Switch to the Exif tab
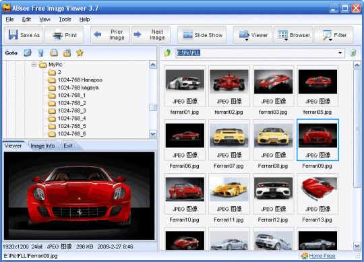 pyautogui.click(x=68, y=146)
